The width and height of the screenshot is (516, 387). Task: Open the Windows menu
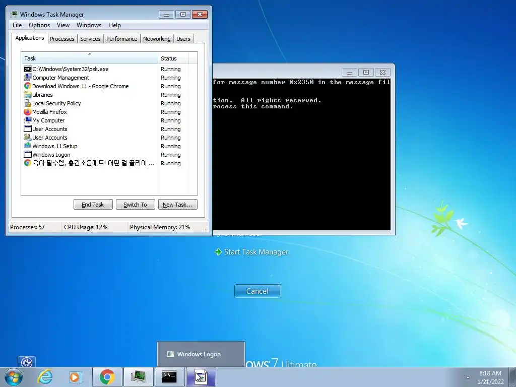(x=89, y=25)
